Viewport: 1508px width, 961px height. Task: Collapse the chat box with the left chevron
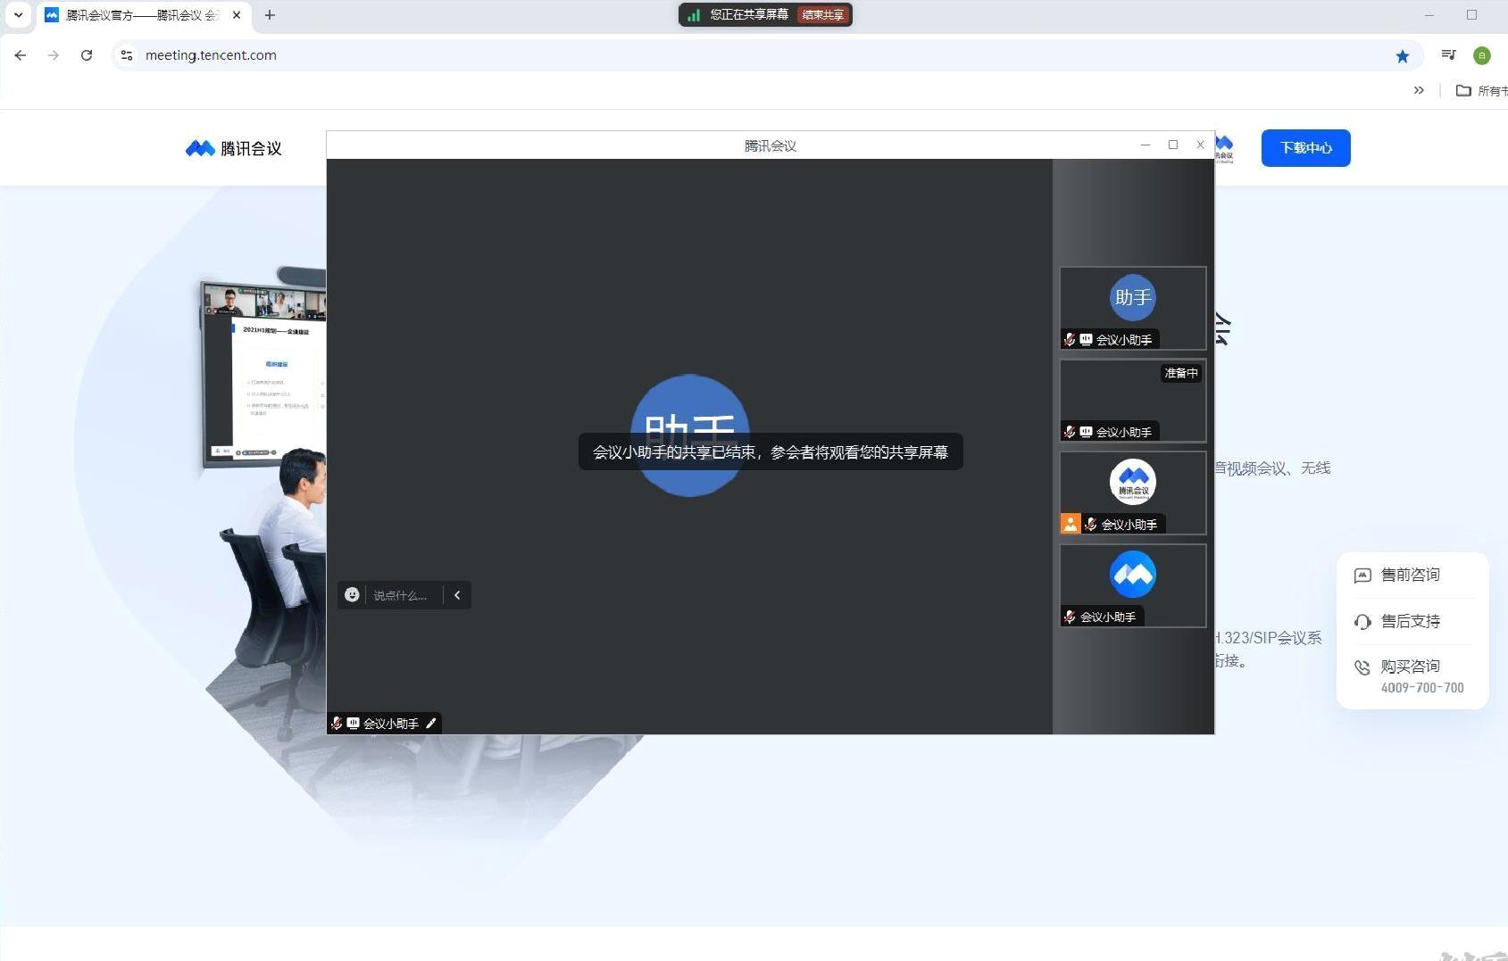pyautogui.click(x=457, y=595)
